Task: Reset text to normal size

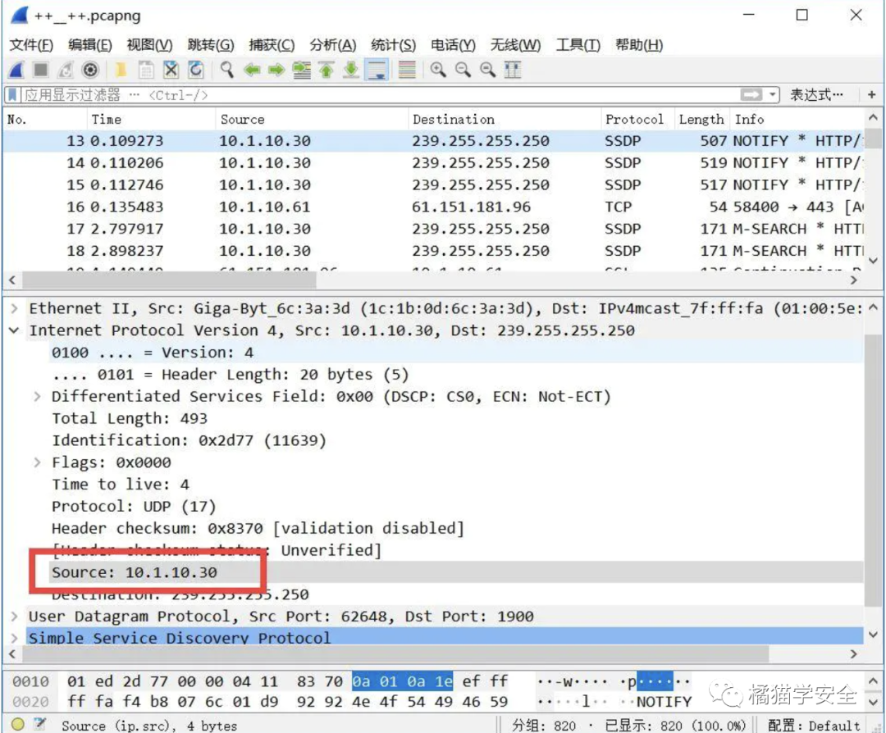Action: (487, 70)
